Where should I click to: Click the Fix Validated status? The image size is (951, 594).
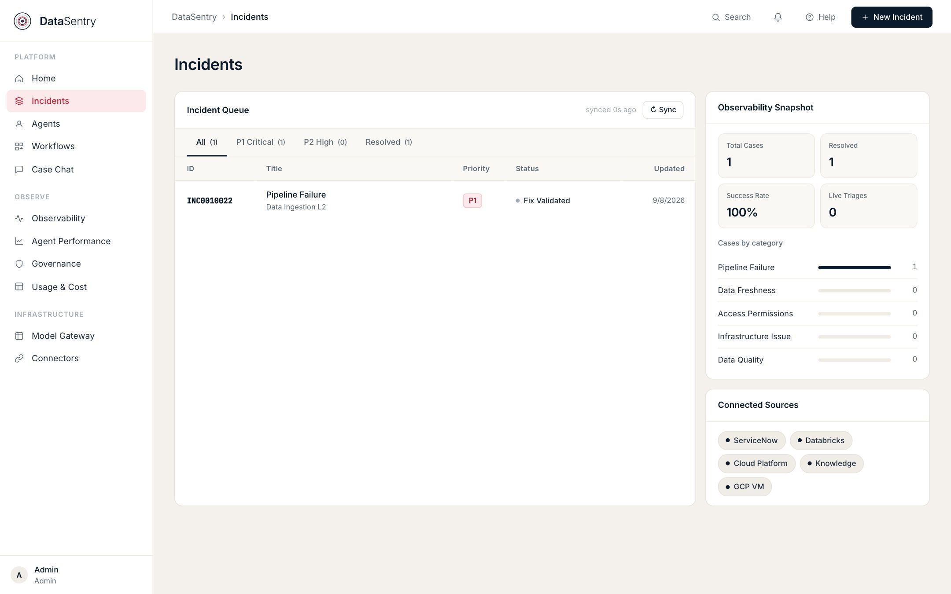[543, 201]
